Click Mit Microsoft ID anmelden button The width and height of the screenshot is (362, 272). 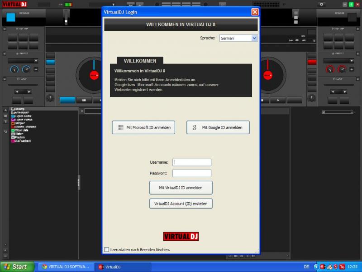pyautogui.click(x=143, y=127)
